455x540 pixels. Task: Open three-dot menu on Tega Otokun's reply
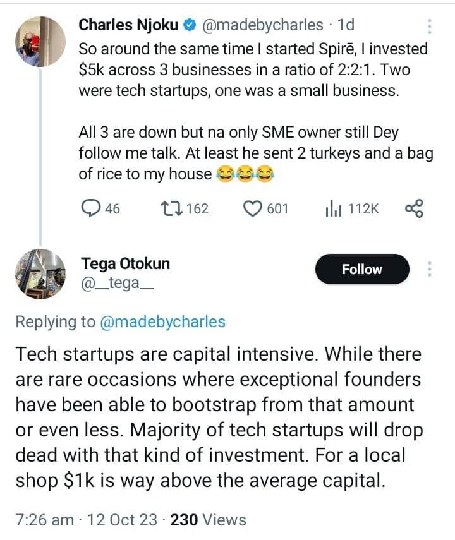[430, 269]
